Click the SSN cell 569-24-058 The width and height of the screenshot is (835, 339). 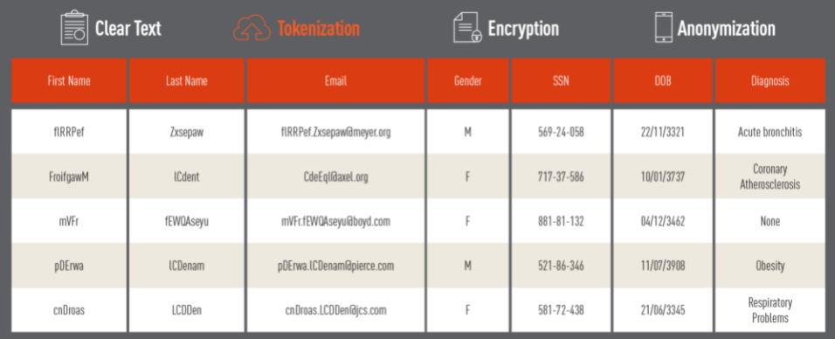(561, 132)
